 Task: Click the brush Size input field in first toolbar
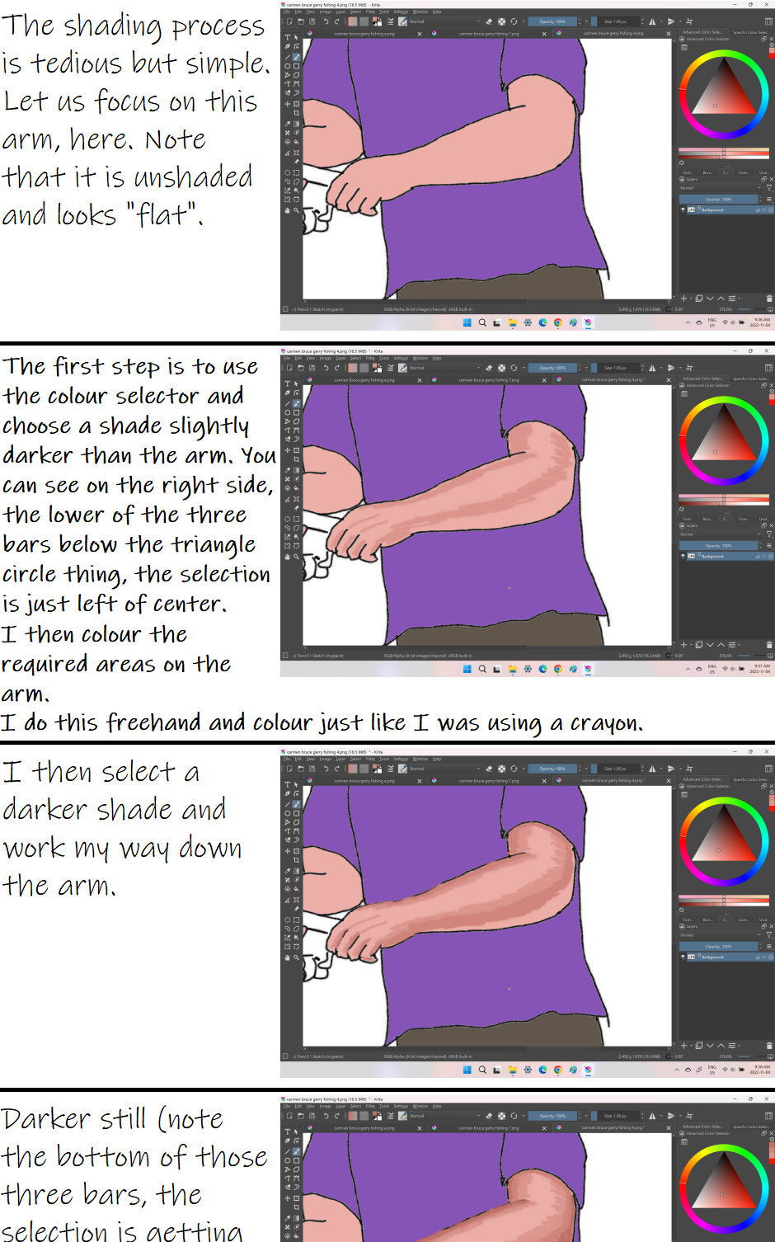tap(615, 21)
